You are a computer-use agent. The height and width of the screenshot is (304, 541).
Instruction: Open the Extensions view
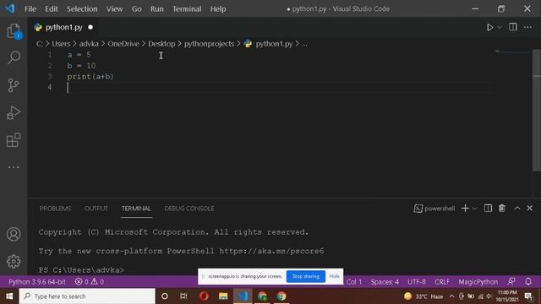point(14,140)
